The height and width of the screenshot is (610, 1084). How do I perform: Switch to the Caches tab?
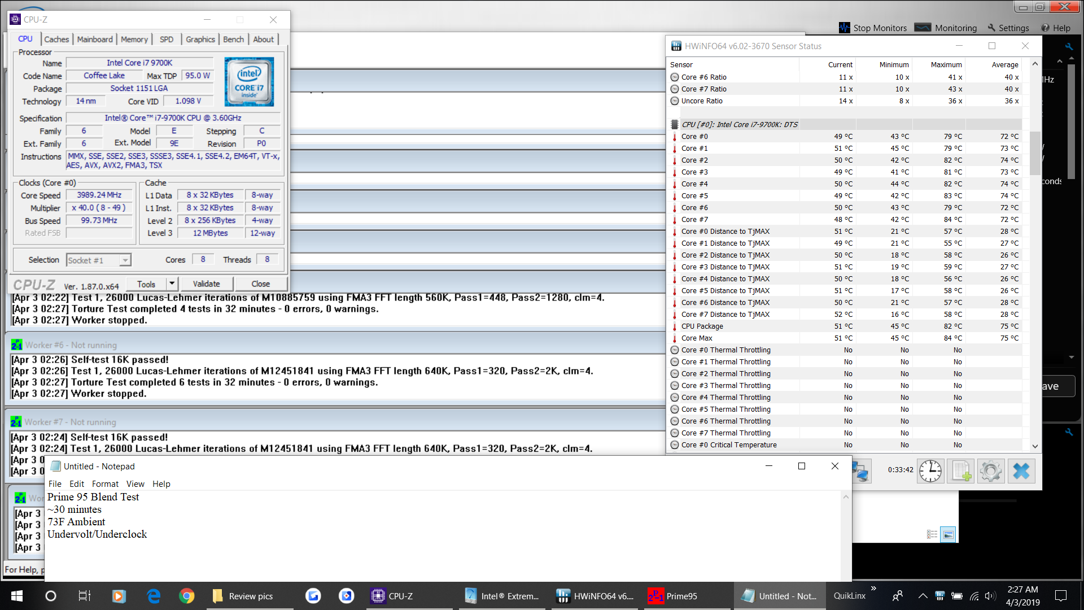tap(56, 39)
